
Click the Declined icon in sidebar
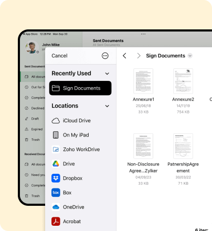click(x=27, y=108)
